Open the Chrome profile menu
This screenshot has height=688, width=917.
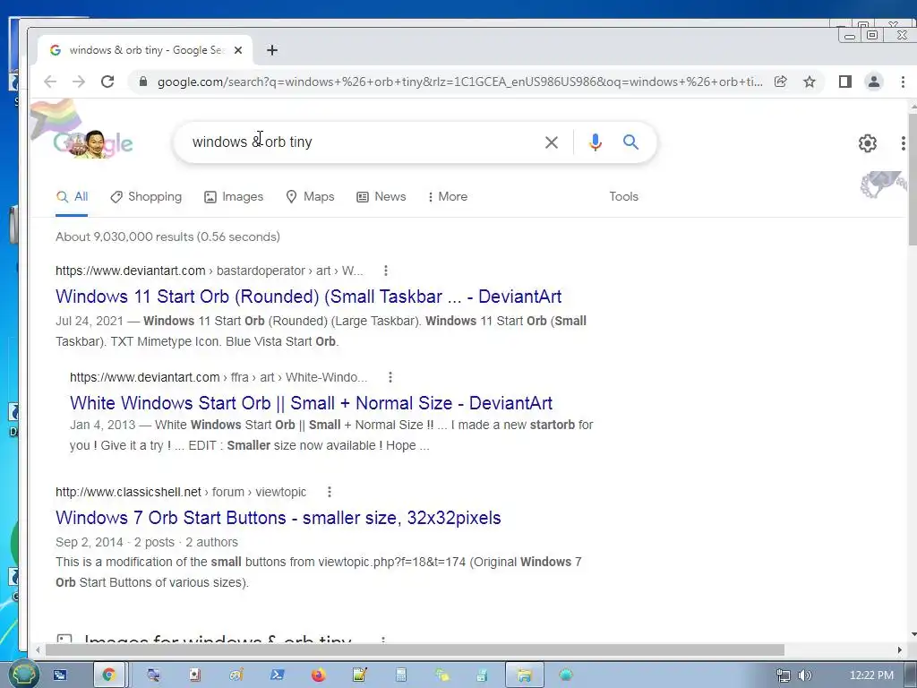coord(874,82)
